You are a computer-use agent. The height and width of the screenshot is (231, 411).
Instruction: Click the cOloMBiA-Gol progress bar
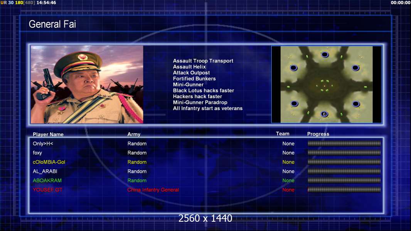pyautogui.click(x=344, y=162)
